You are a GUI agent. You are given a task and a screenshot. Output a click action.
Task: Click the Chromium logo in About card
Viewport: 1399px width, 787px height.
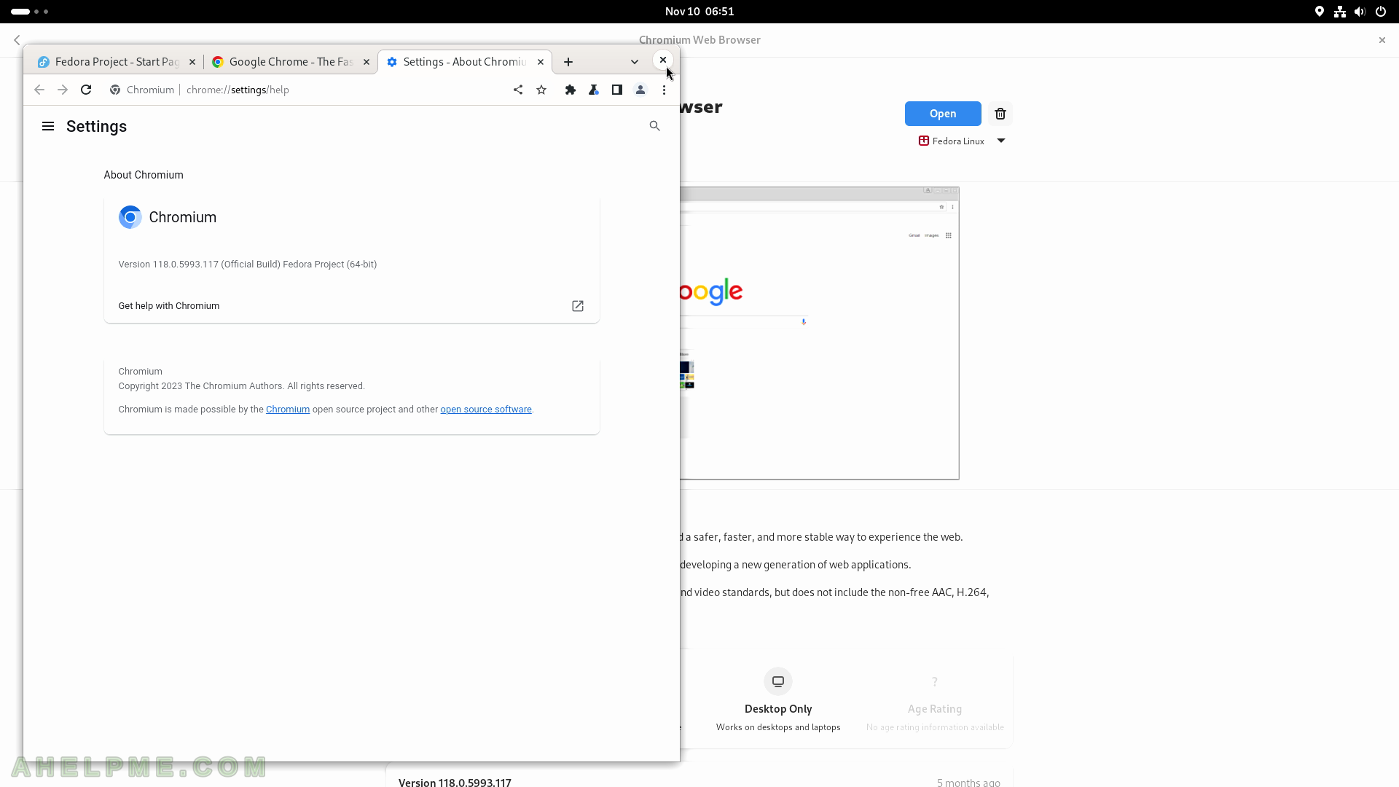click(x=130, y=217)
